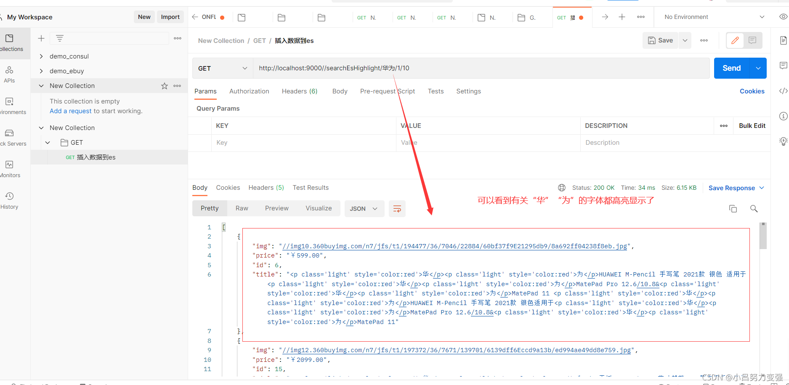Click the filter icon in collections search
The height and width of the screenshot is (385, 789).
tap(60, 38)
